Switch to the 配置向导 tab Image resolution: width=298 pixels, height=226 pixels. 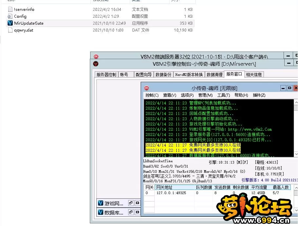(144, 75)
